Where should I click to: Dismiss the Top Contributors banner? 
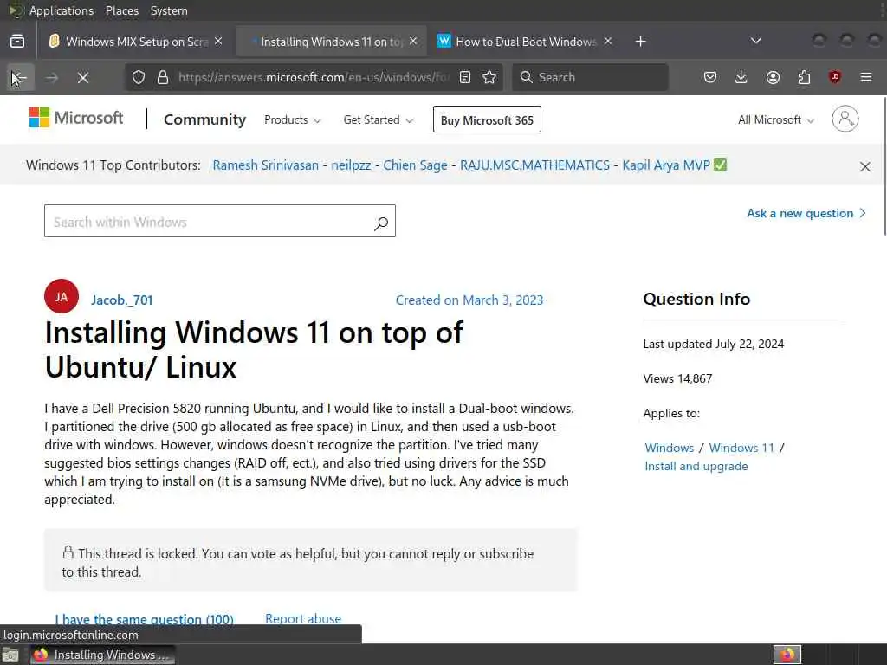[x=865, y=166]
